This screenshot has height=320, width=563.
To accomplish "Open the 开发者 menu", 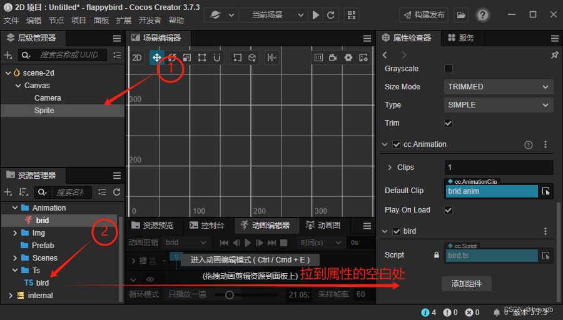I will (x=150, y=21).
